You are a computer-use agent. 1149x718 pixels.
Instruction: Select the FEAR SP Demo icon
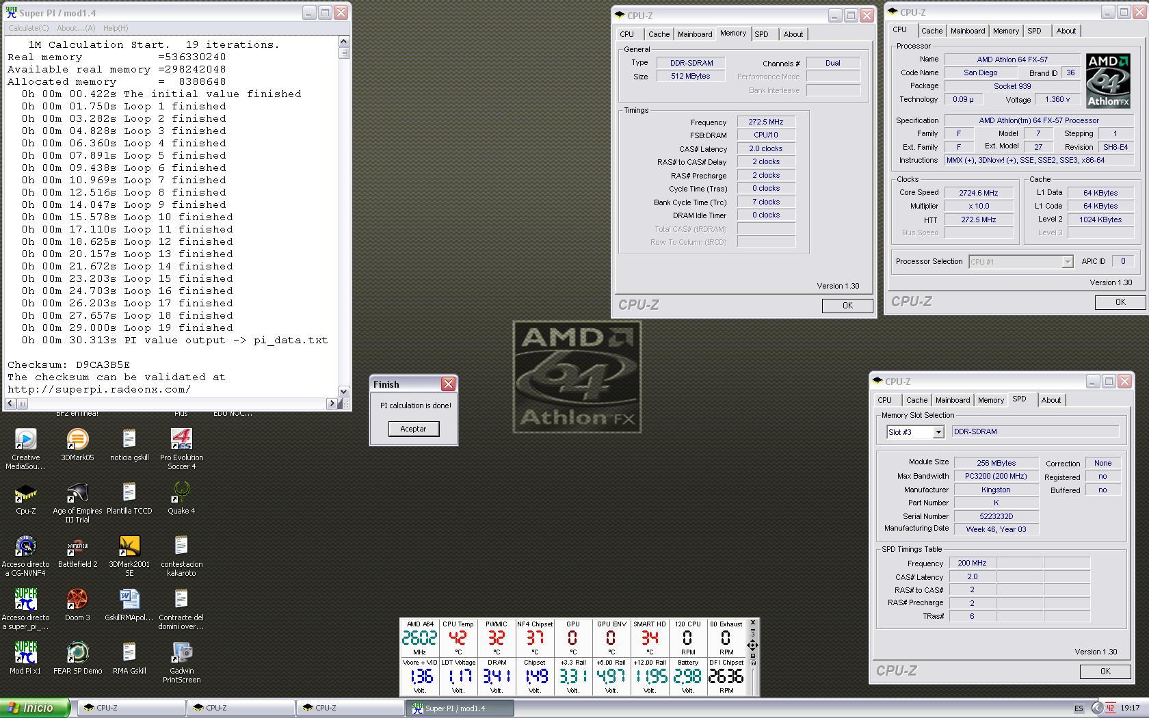[77, 658]
